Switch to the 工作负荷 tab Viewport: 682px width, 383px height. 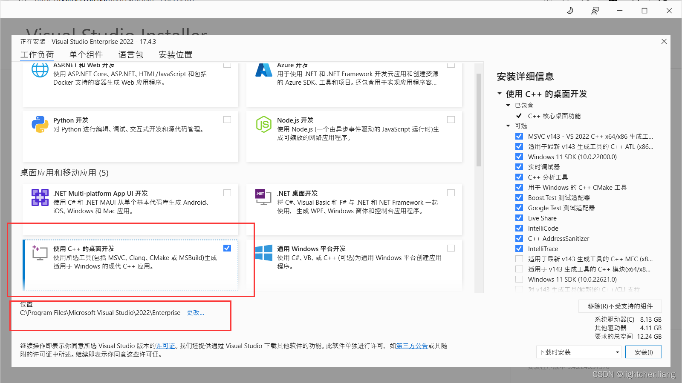click(x=37, y=54)
